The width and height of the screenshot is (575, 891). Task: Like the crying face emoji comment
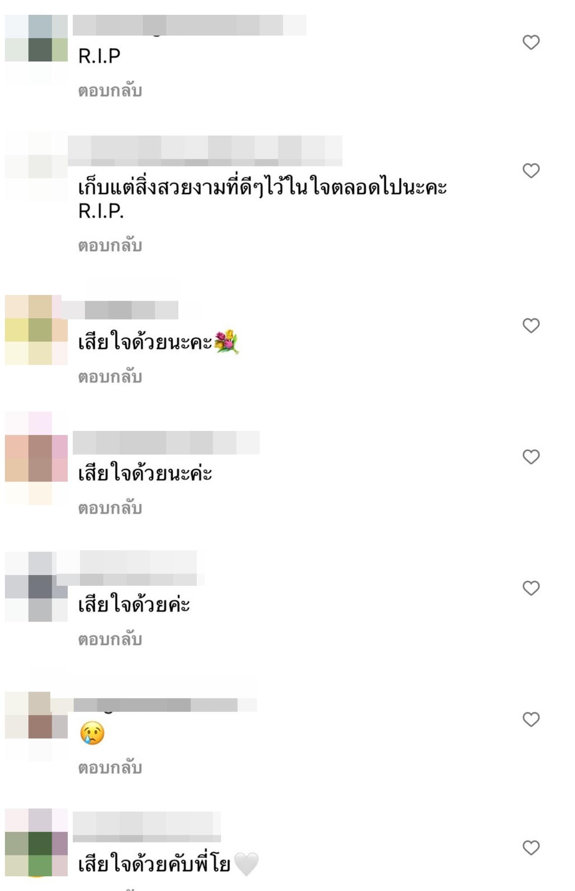pos(531,720)
